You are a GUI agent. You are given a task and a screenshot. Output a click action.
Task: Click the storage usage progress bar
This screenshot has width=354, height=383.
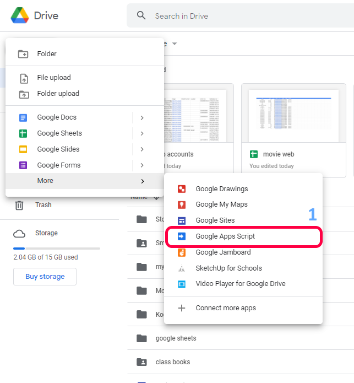(x=56, y=249)
